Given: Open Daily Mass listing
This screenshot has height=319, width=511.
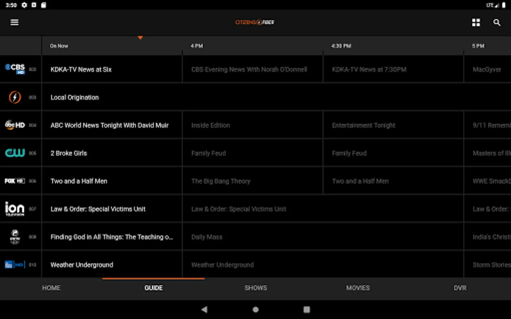Looking at the screenshot, I should pyautogui.click(x=323, y=237).
